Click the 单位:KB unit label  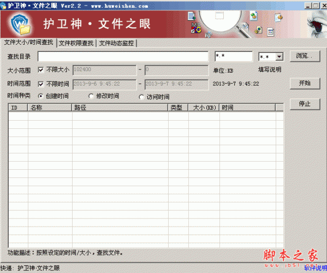click(223, 70)
